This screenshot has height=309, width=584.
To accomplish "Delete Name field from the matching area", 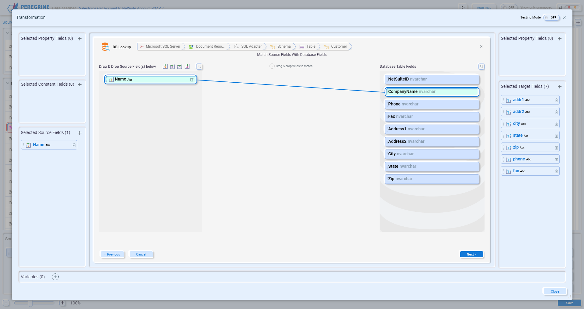I will click(192, 80).
